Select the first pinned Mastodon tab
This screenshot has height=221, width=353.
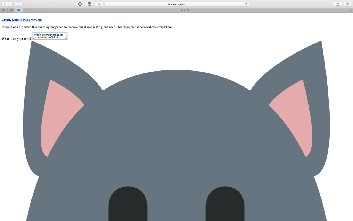pyautogui.click(x=4, y=10)
